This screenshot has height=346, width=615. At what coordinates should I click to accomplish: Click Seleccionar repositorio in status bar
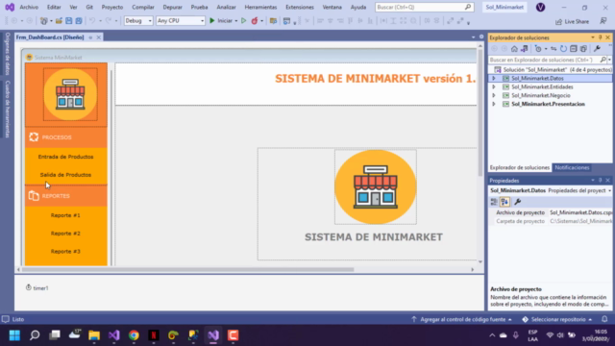click(557, 319)
